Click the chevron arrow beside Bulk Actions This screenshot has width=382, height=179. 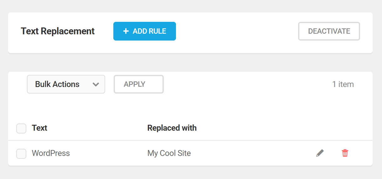pyautogui.click(x=96, y=85)
